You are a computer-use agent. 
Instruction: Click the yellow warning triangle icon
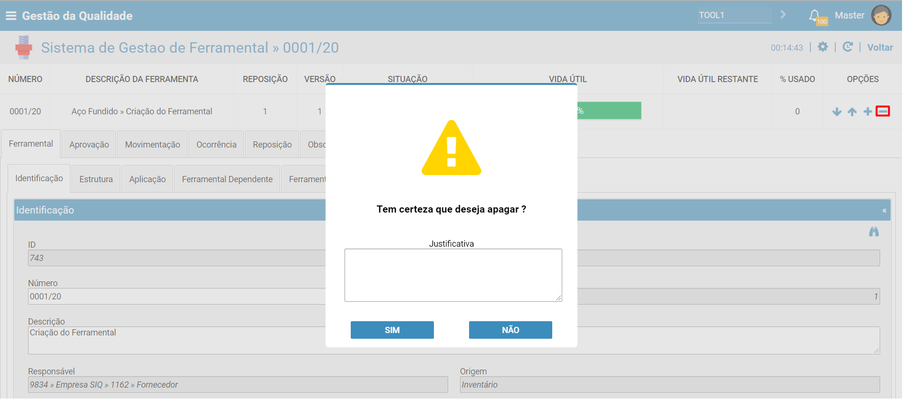click(x=451, y=148)
